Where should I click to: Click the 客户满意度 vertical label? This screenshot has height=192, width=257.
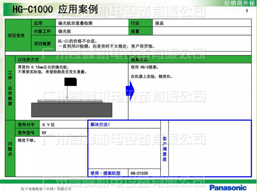click(x=164, y=149)
